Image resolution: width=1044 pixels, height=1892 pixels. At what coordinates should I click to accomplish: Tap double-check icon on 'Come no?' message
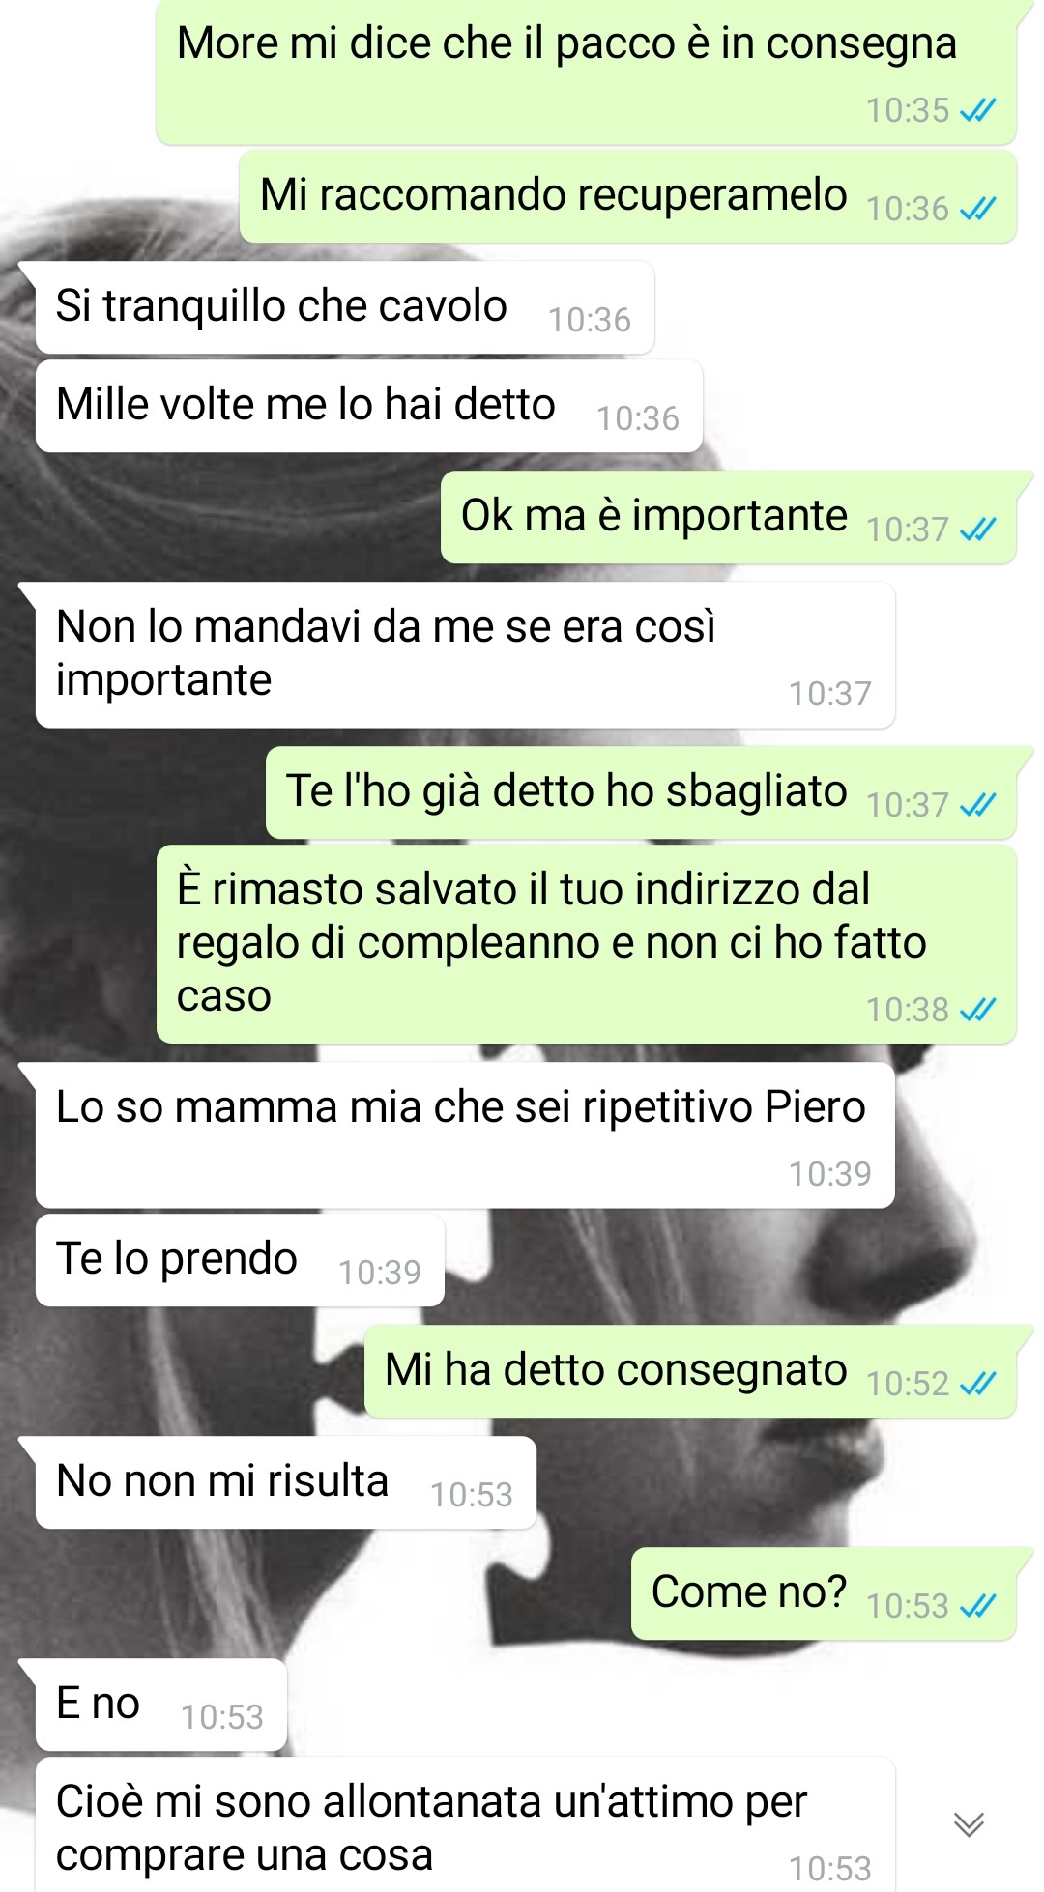point(977,1606)
